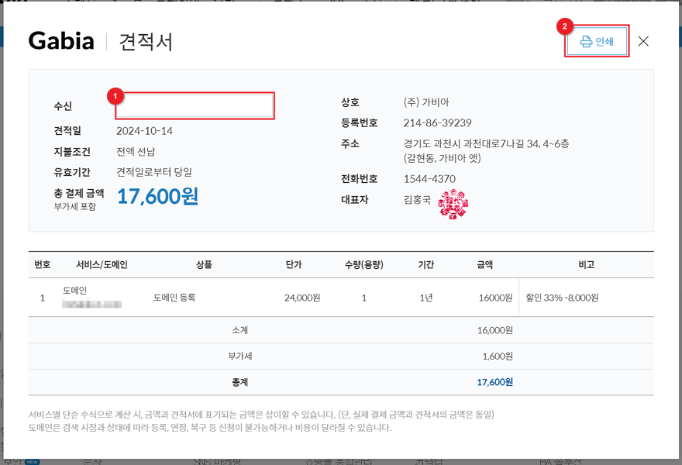Click the 서비스/도메인 column header
Screen dimensions: 682x465
(102, 264)
